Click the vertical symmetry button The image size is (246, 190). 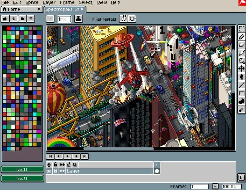pos(123,19)
